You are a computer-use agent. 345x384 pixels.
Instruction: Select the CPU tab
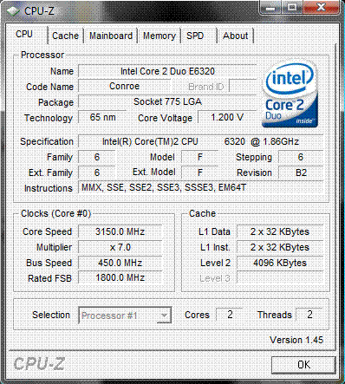click(x=24, y=35)
